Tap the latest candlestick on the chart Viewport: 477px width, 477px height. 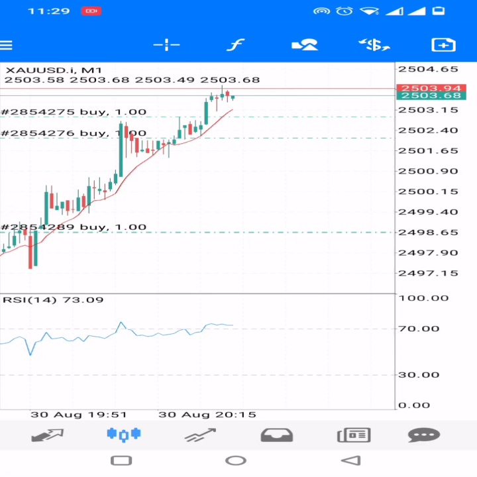coord(233,97)
